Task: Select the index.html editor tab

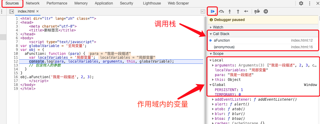Action: coord(26,11)
